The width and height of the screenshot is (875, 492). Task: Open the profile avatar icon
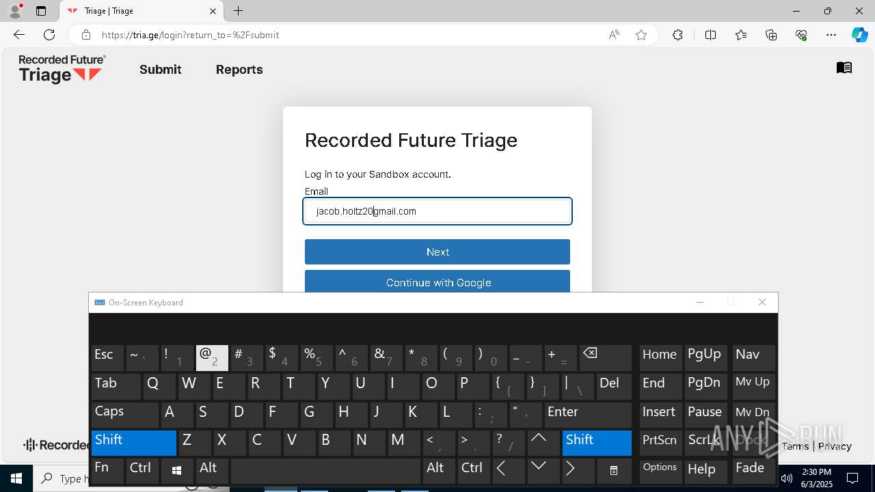point(14,11)
